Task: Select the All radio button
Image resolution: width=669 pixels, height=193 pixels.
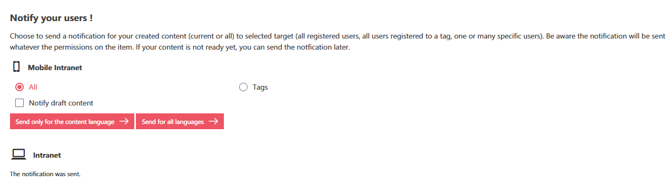Action: point(19,87)
